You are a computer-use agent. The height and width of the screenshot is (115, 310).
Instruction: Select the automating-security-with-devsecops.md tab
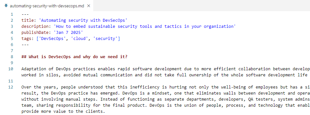coord(47,6)
